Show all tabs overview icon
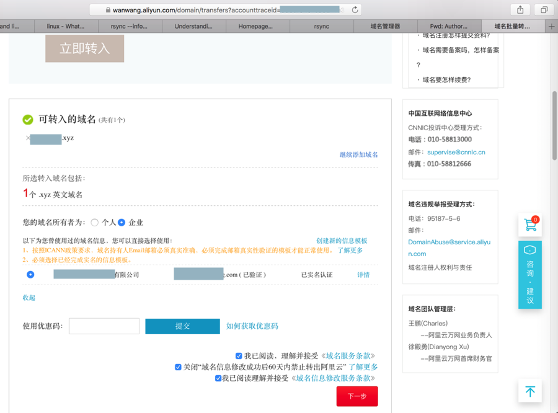Image resolution: width=558 pixels, height=413 pixels. (x=544, y=10)
